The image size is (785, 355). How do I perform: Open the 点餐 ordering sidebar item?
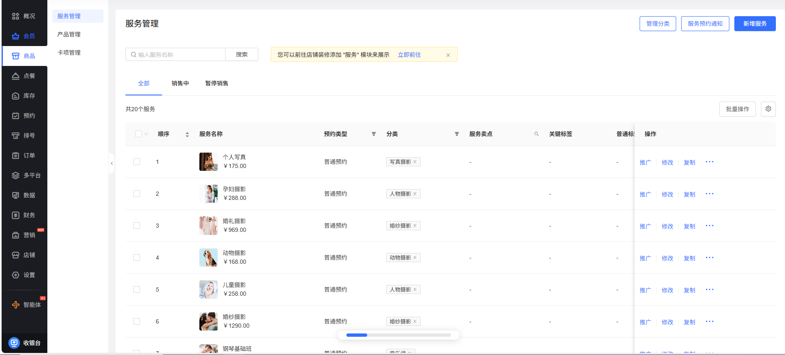25,76
